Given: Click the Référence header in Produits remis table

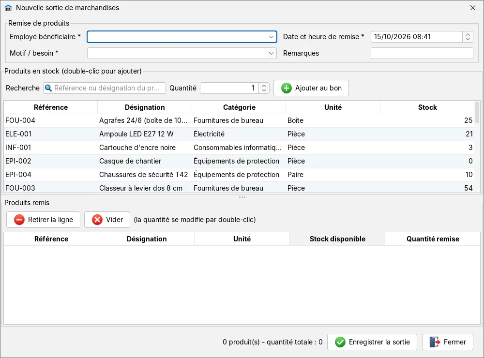Looking at the screenshot, I should tap(51, 239).
